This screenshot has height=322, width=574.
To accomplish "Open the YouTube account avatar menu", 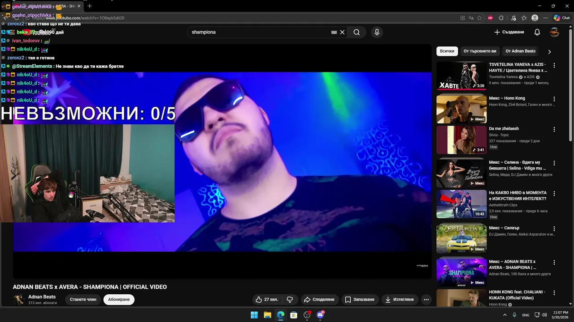I will point(555,32).
